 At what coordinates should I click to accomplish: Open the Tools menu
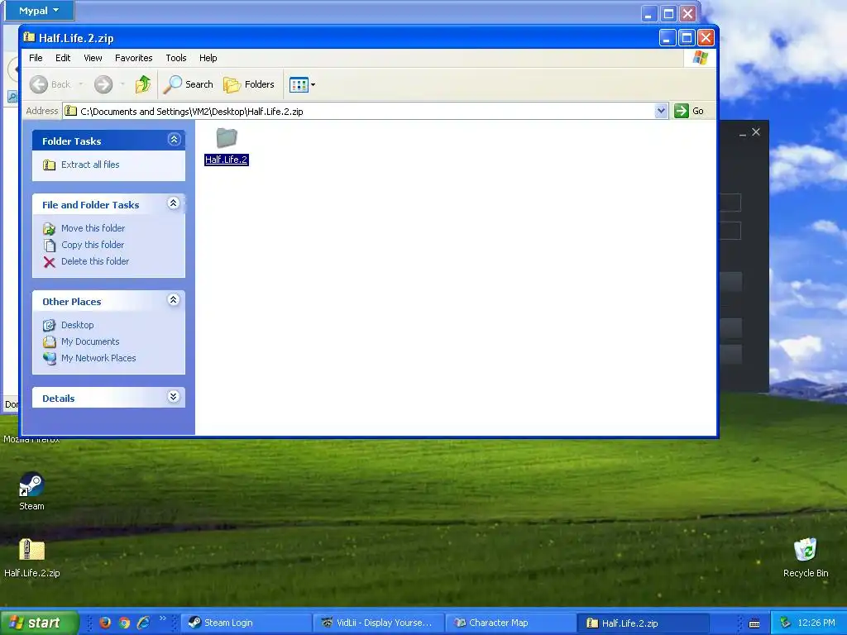tap(175, 58)
